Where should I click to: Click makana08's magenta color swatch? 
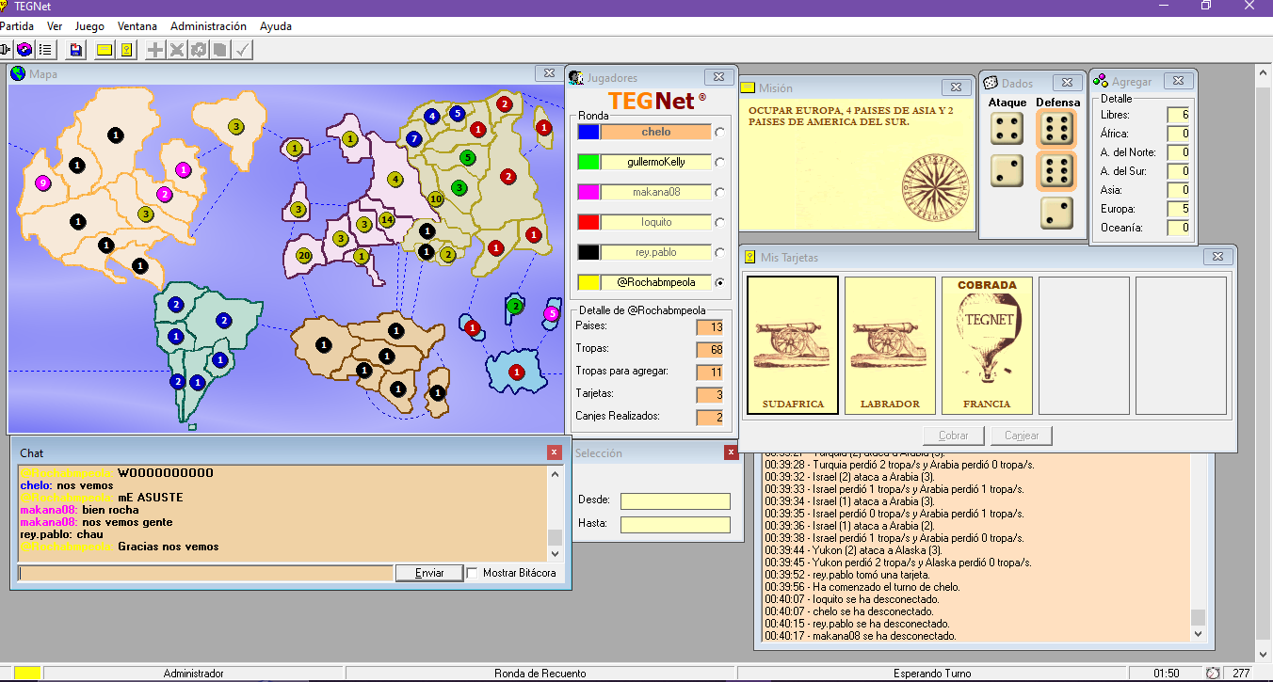click(588, 193)
